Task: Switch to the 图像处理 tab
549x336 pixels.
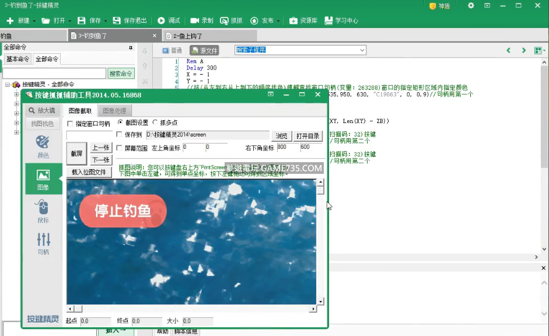Action: [114, 111]
